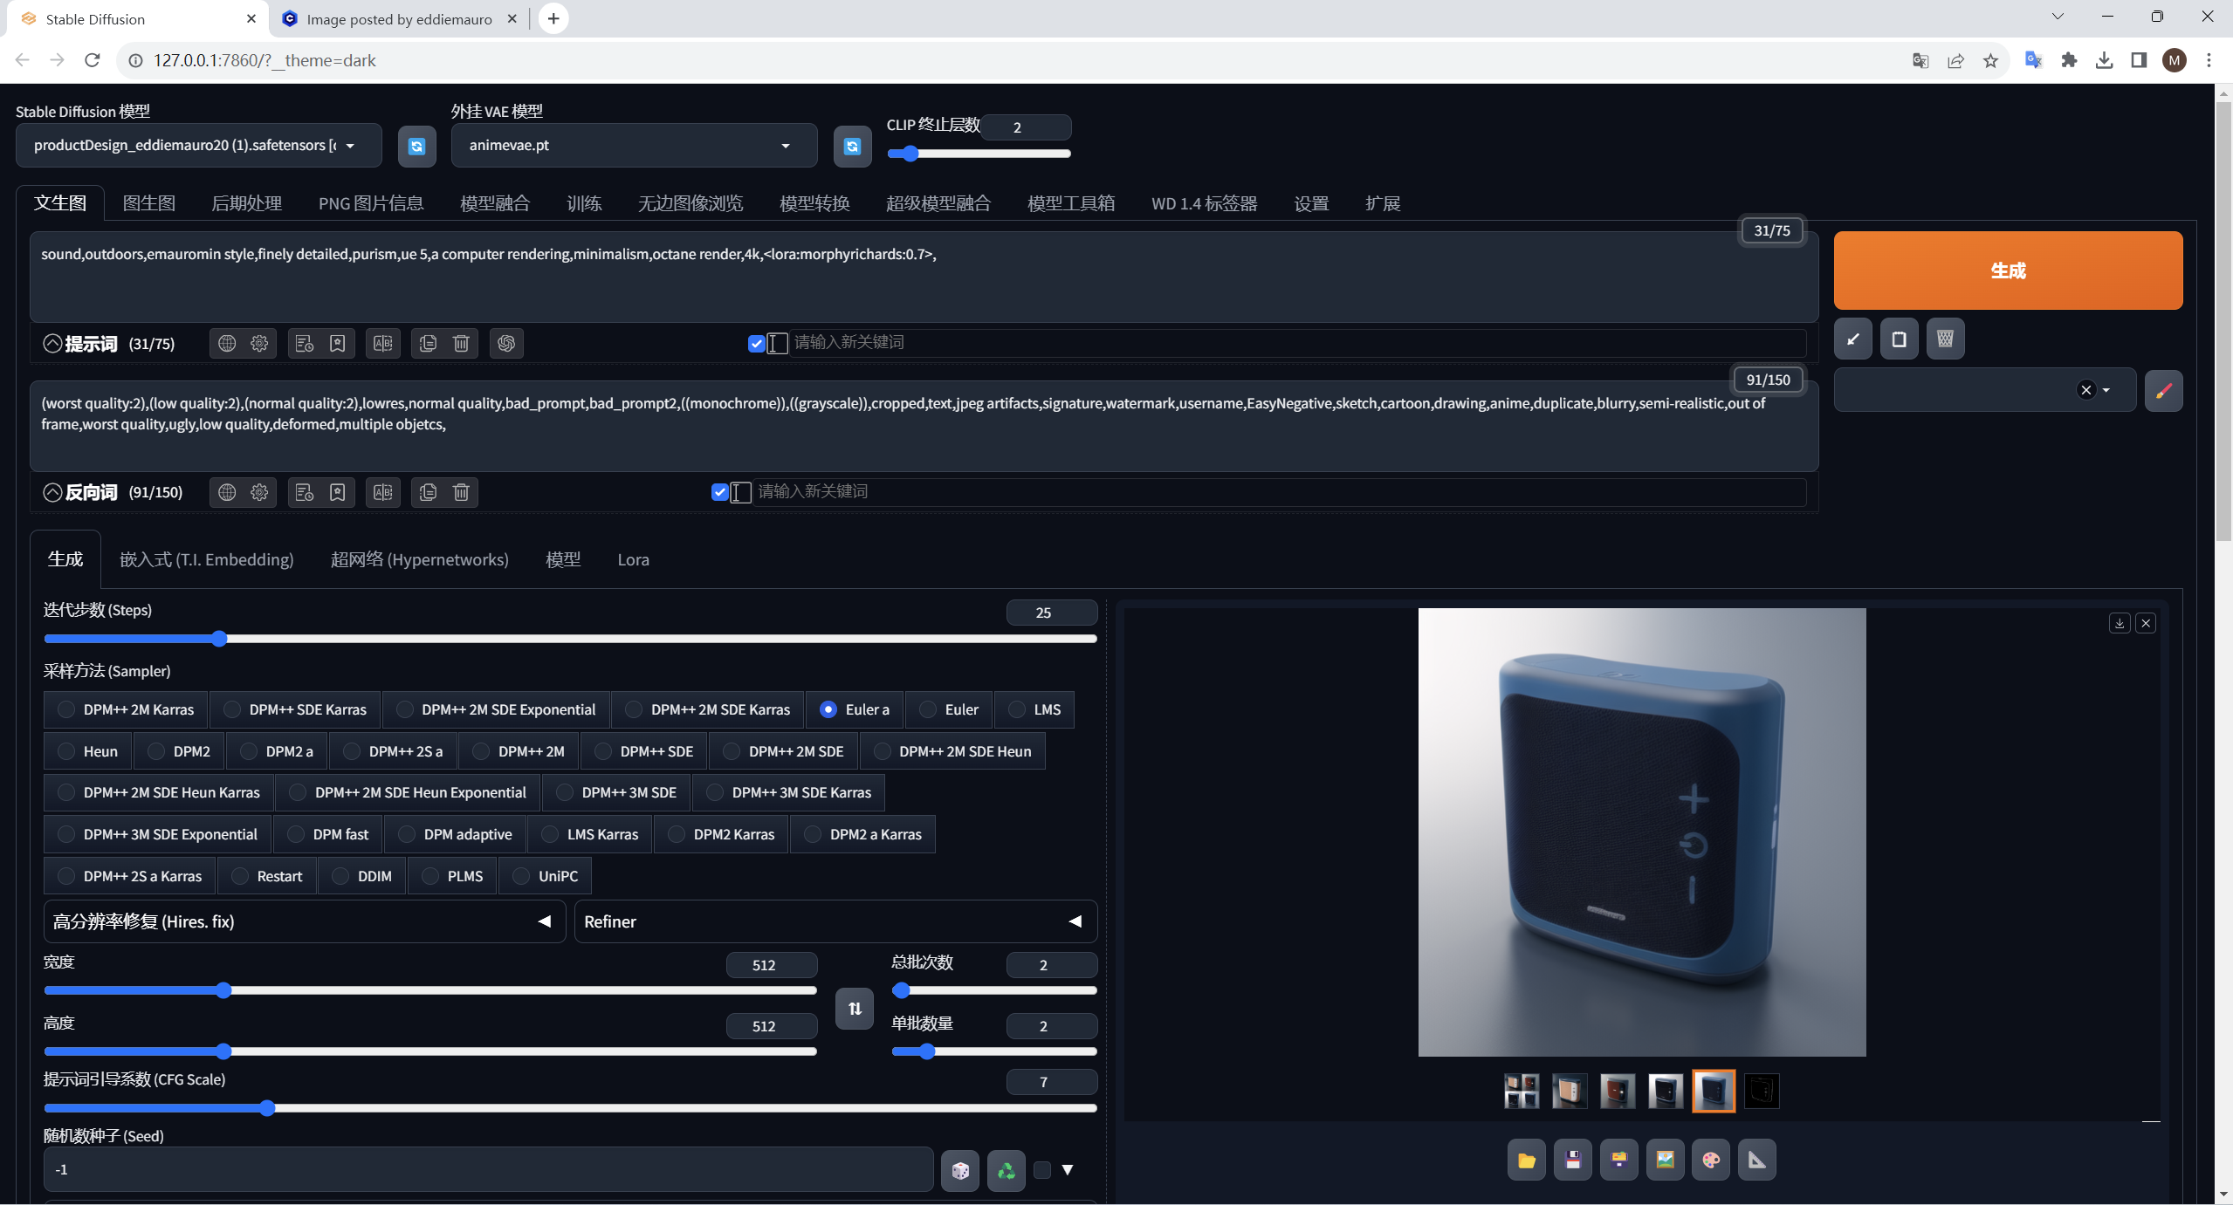Expand the Refiner section
The width and height of the screenshot is (2233, 1205).
[x=835, y=921]
